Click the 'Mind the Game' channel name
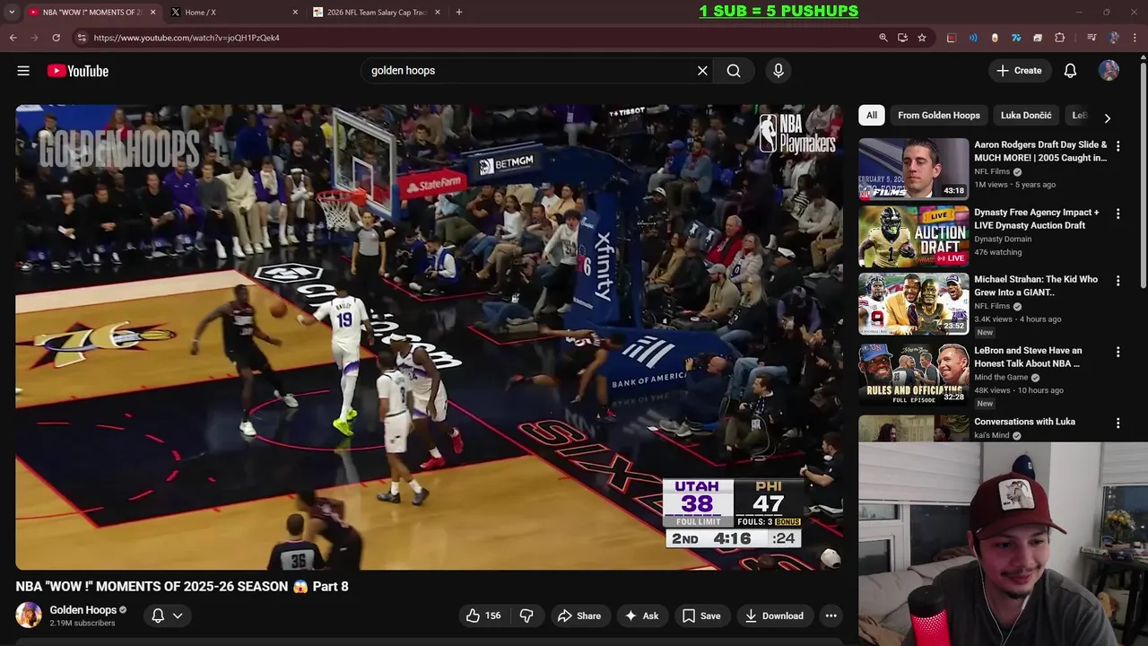The image size is (1148, 646). pyautogui.click(x=1001, y=378)
